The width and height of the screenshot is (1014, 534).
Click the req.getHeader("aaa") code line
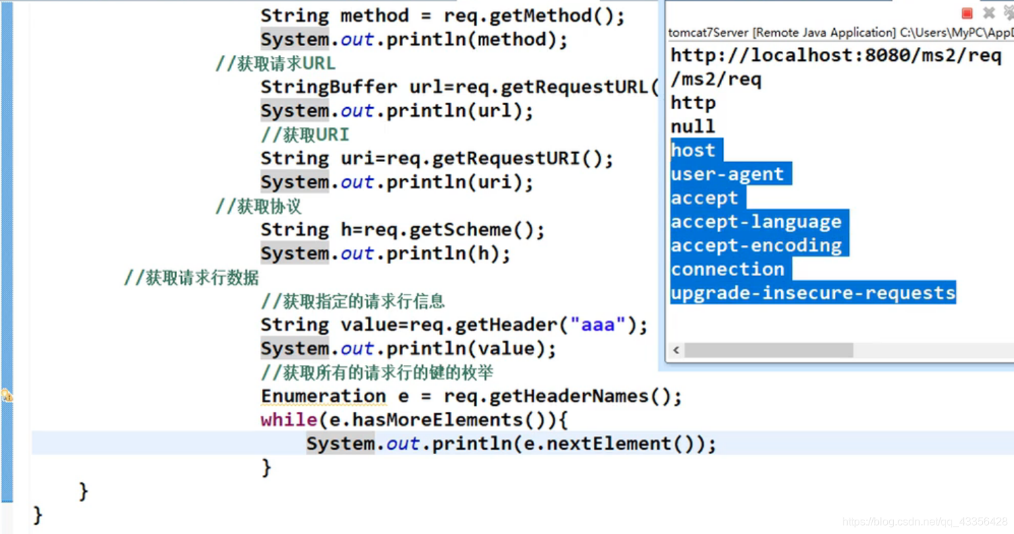tap(454, 324)
